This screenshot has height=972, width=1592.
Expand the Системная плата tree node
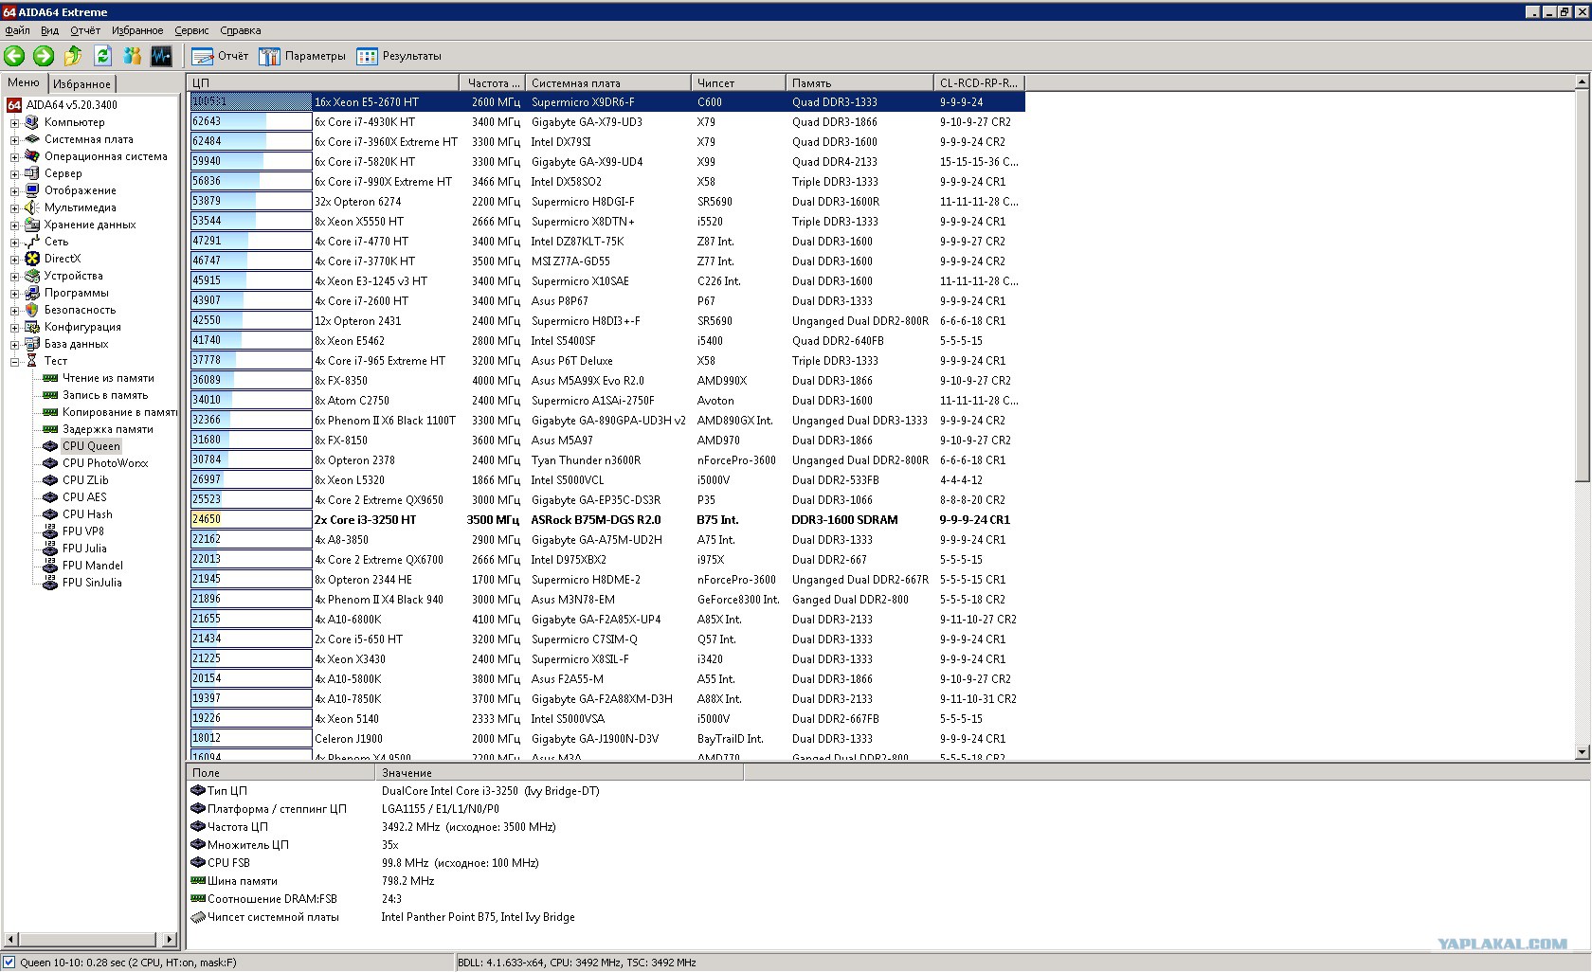coord(14,139)
